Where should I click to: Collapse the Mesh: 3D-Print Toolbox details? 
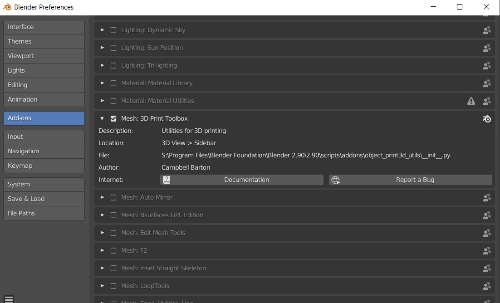[102, 118]
